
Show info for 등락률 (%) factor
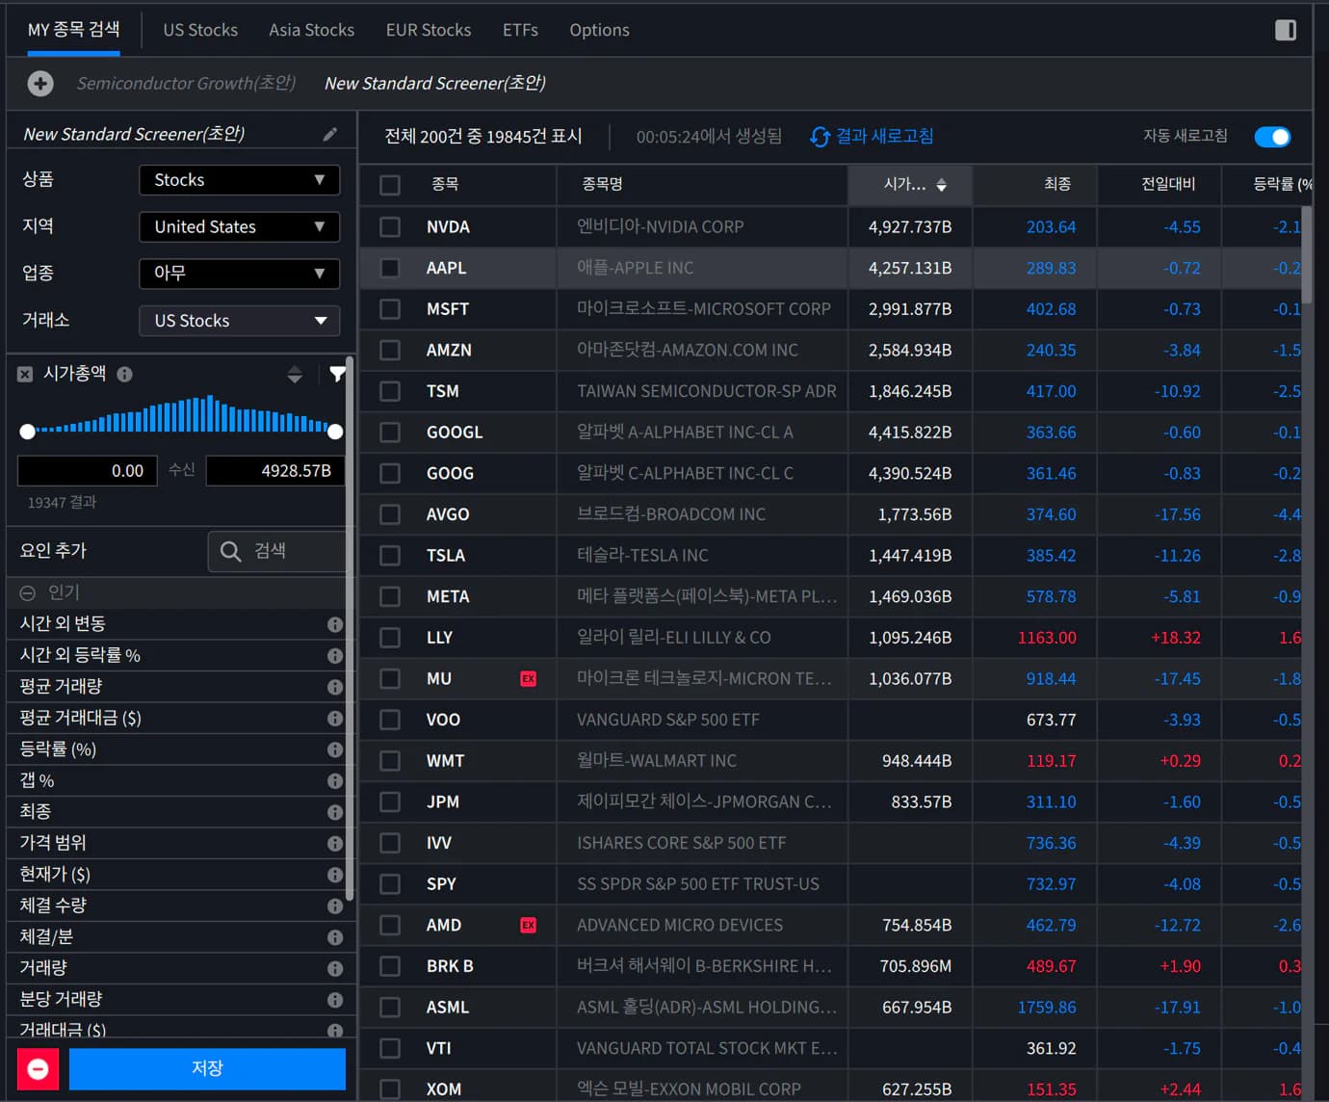(335, 749)
